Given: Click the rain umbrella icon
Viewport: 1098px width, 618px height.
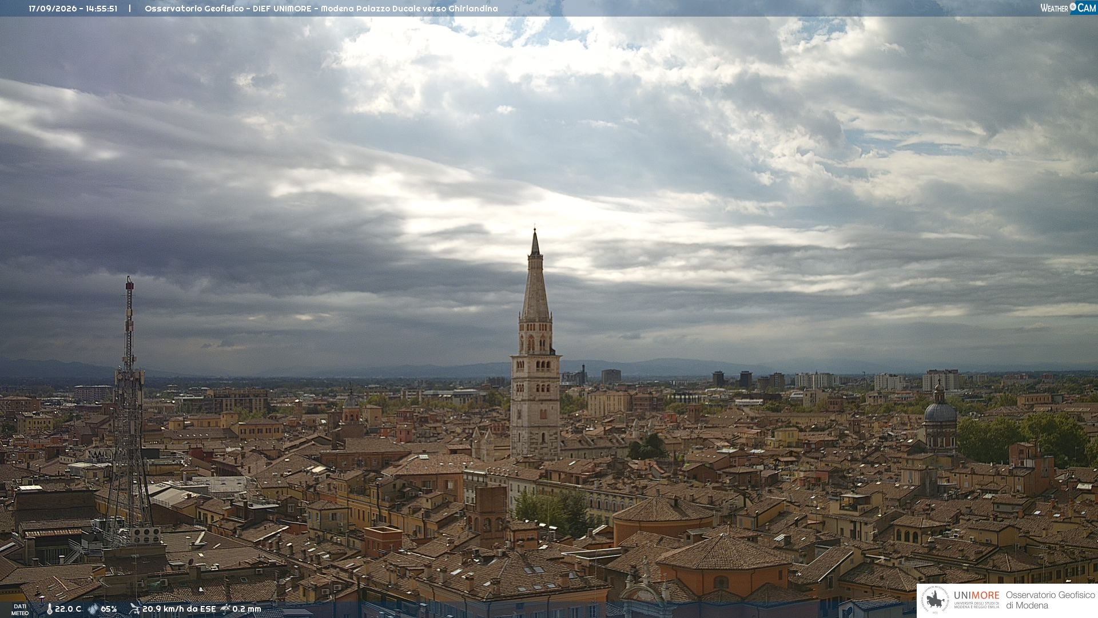Looking at the screenshot, I should (x=225, y=609).
